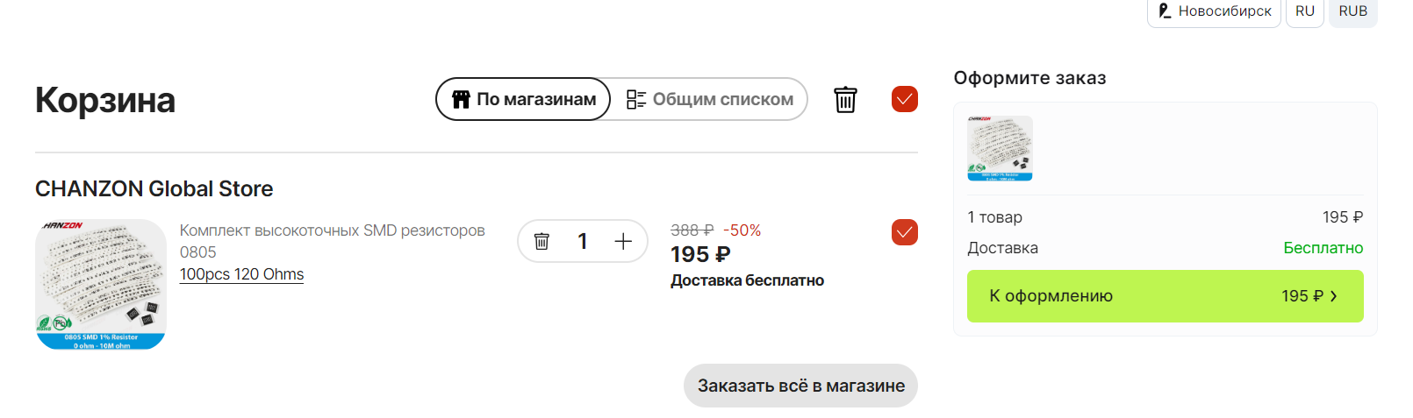Switch to Общим списком view
1413x418 pixels.
coord(710,99)
